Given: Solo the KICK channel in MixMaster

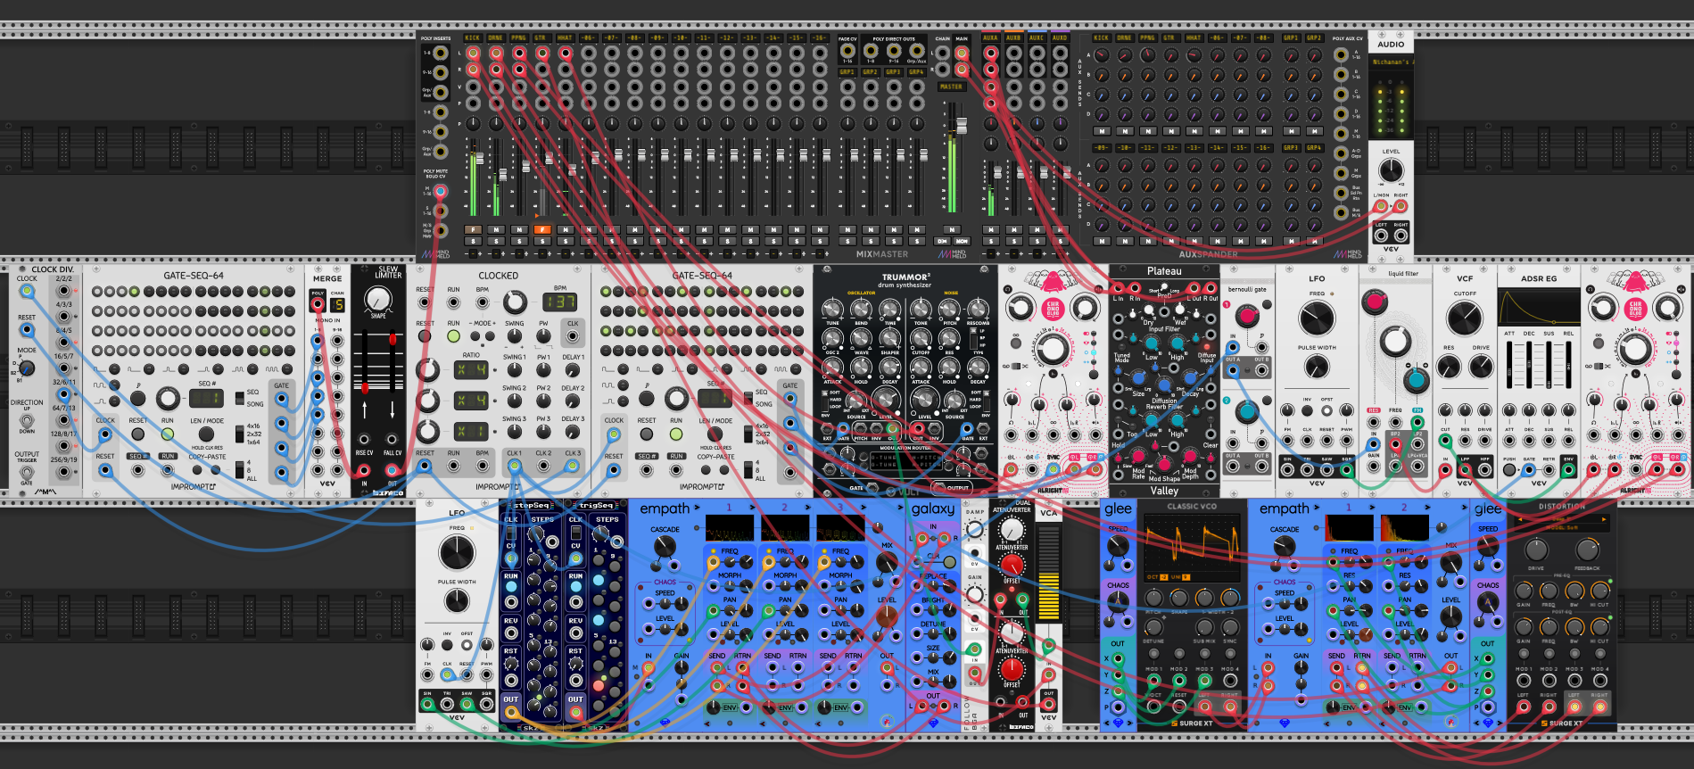Looking at the screenshot, I should (x=473, y=241).
